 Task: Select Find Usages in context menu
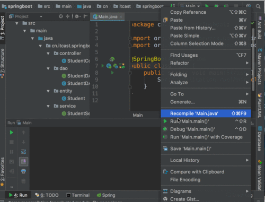pos(206,55)
